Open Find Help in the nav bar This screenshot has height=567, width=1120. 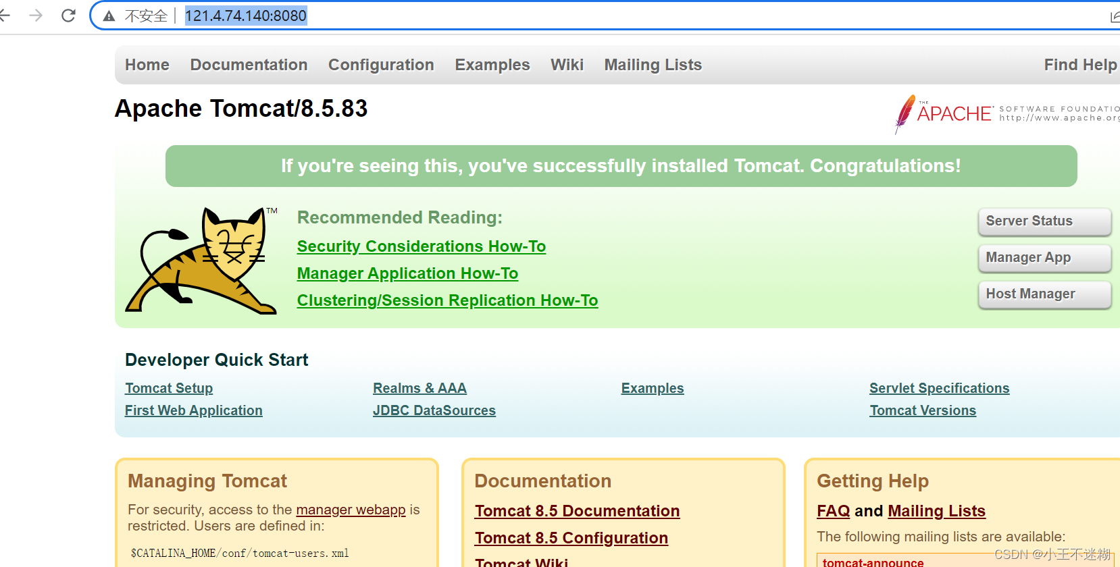(x=1080, y=65)
